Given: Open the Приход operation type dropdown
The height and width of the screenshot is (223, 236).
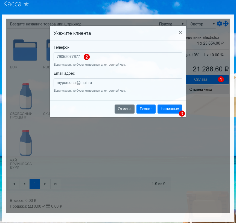Looking at the screenshot, I should (170, 24).
